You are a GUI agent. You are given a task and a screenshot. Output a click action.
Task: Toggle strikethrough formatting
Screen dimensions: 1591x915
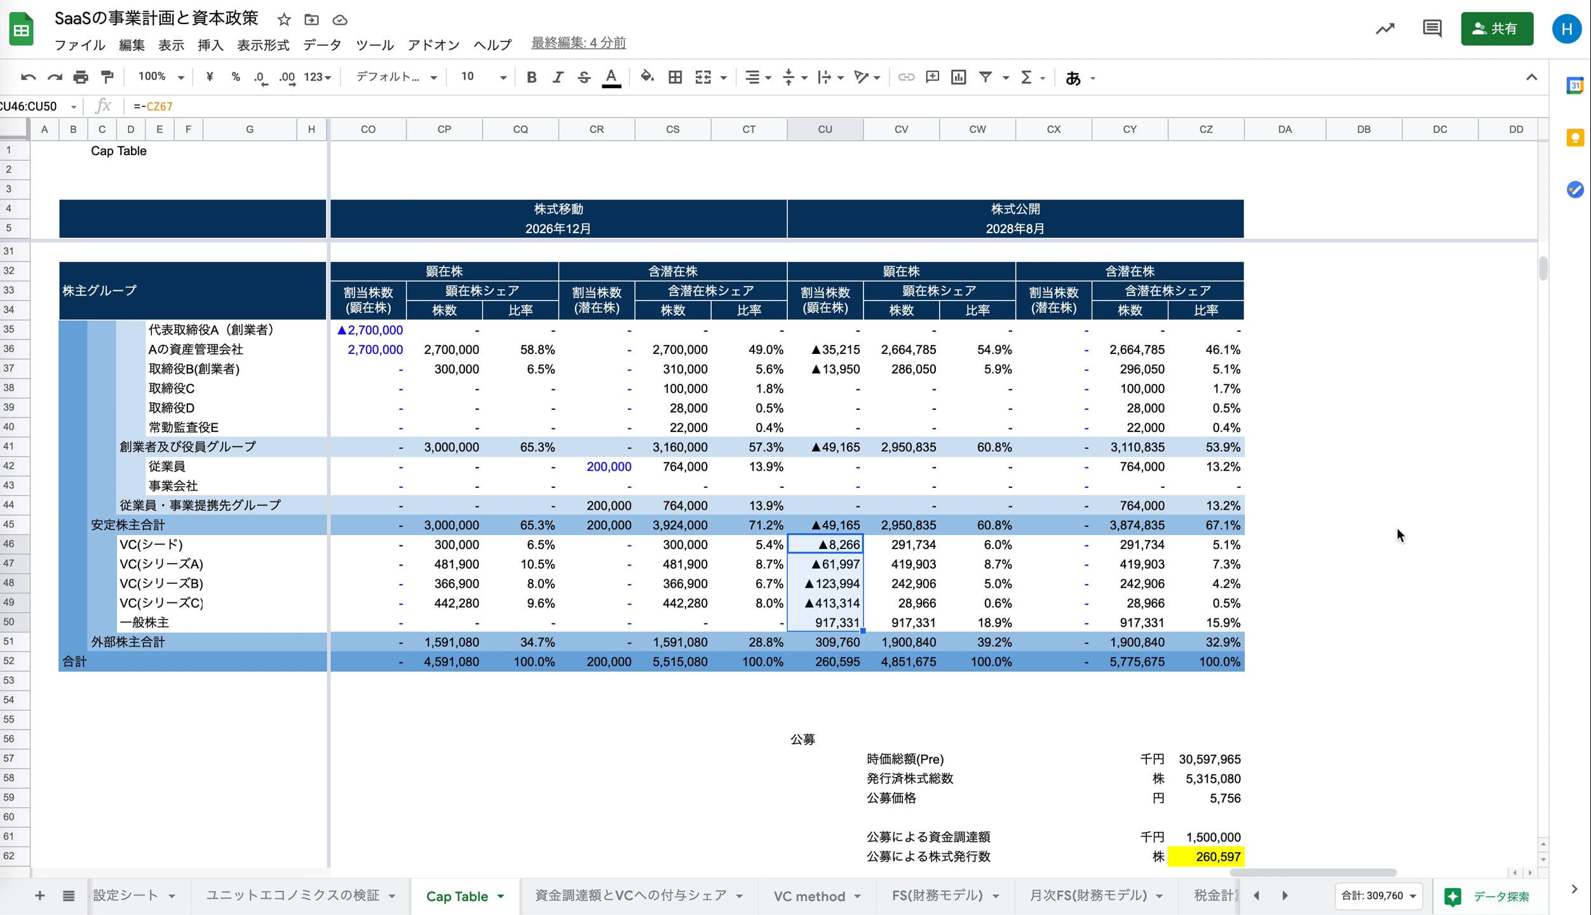click(584, 77)
